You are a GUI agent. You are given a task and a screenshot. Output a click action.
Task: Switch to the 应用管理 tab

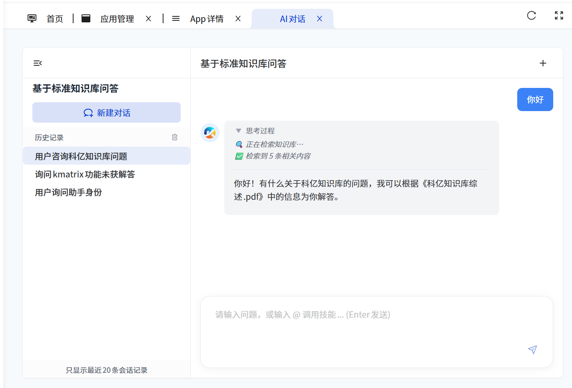(x=117, y=19)
